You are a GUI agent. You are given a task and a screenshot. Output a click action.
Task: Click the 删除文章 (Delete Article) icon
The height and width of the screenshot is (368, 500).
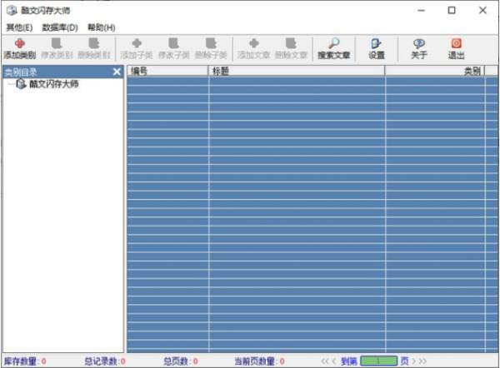[x=291, y=48]
